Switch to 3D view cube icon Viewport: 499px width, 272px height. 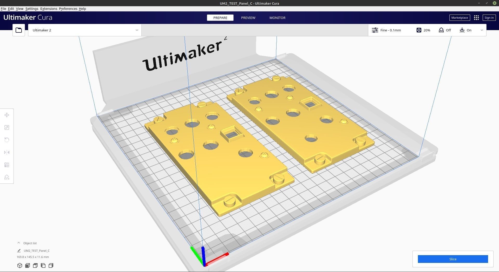(x=20, y=266)
